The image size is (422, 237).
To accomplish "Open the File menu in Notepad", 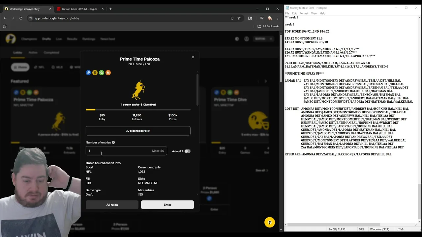I will click(x=287, y=13).
